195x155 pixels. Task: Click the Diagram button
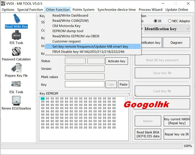tap(176, 43)
